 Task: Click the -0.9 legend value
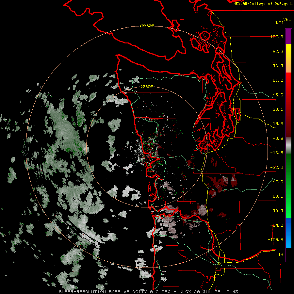click(278, 139)
